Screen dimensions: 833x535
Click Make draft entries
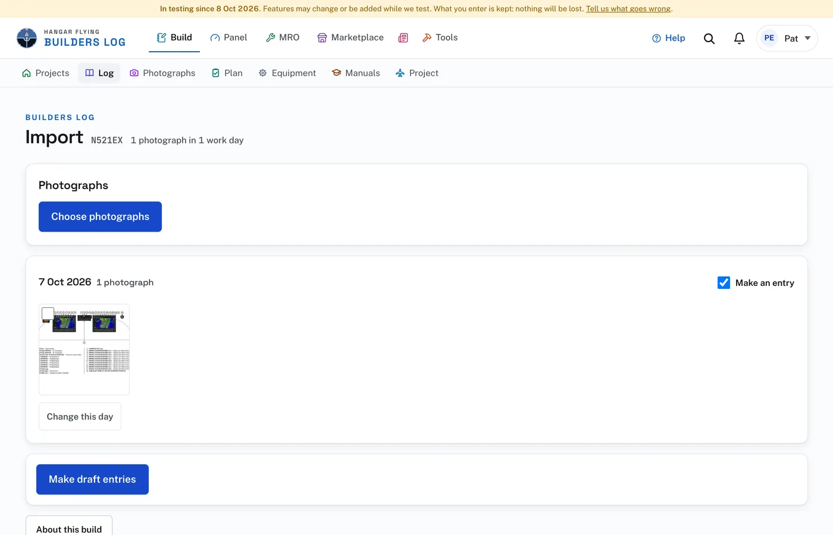92,479
